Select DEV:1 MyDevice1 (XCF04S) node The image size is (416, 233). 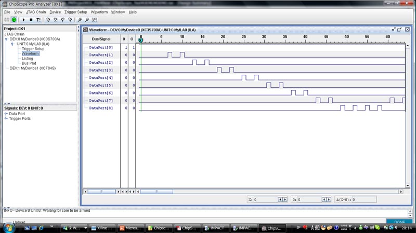click(33, 68)
